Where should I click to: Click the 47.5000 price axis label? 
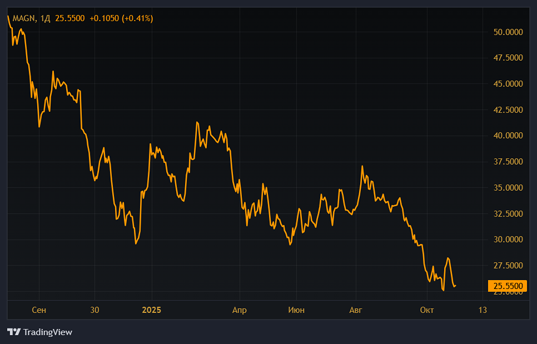coord(508,58)
